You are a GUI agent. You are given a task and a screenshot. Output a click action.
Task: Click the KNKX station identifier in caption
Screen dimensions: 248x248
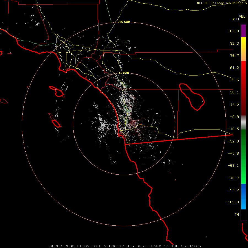coord(156,246)
